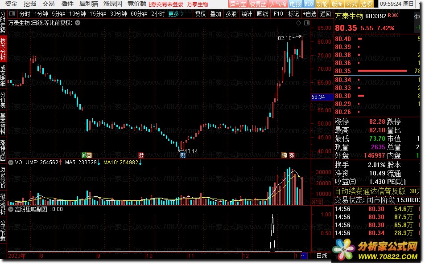Open the 人气榜 popularity ranking

[x=278, y=4]
